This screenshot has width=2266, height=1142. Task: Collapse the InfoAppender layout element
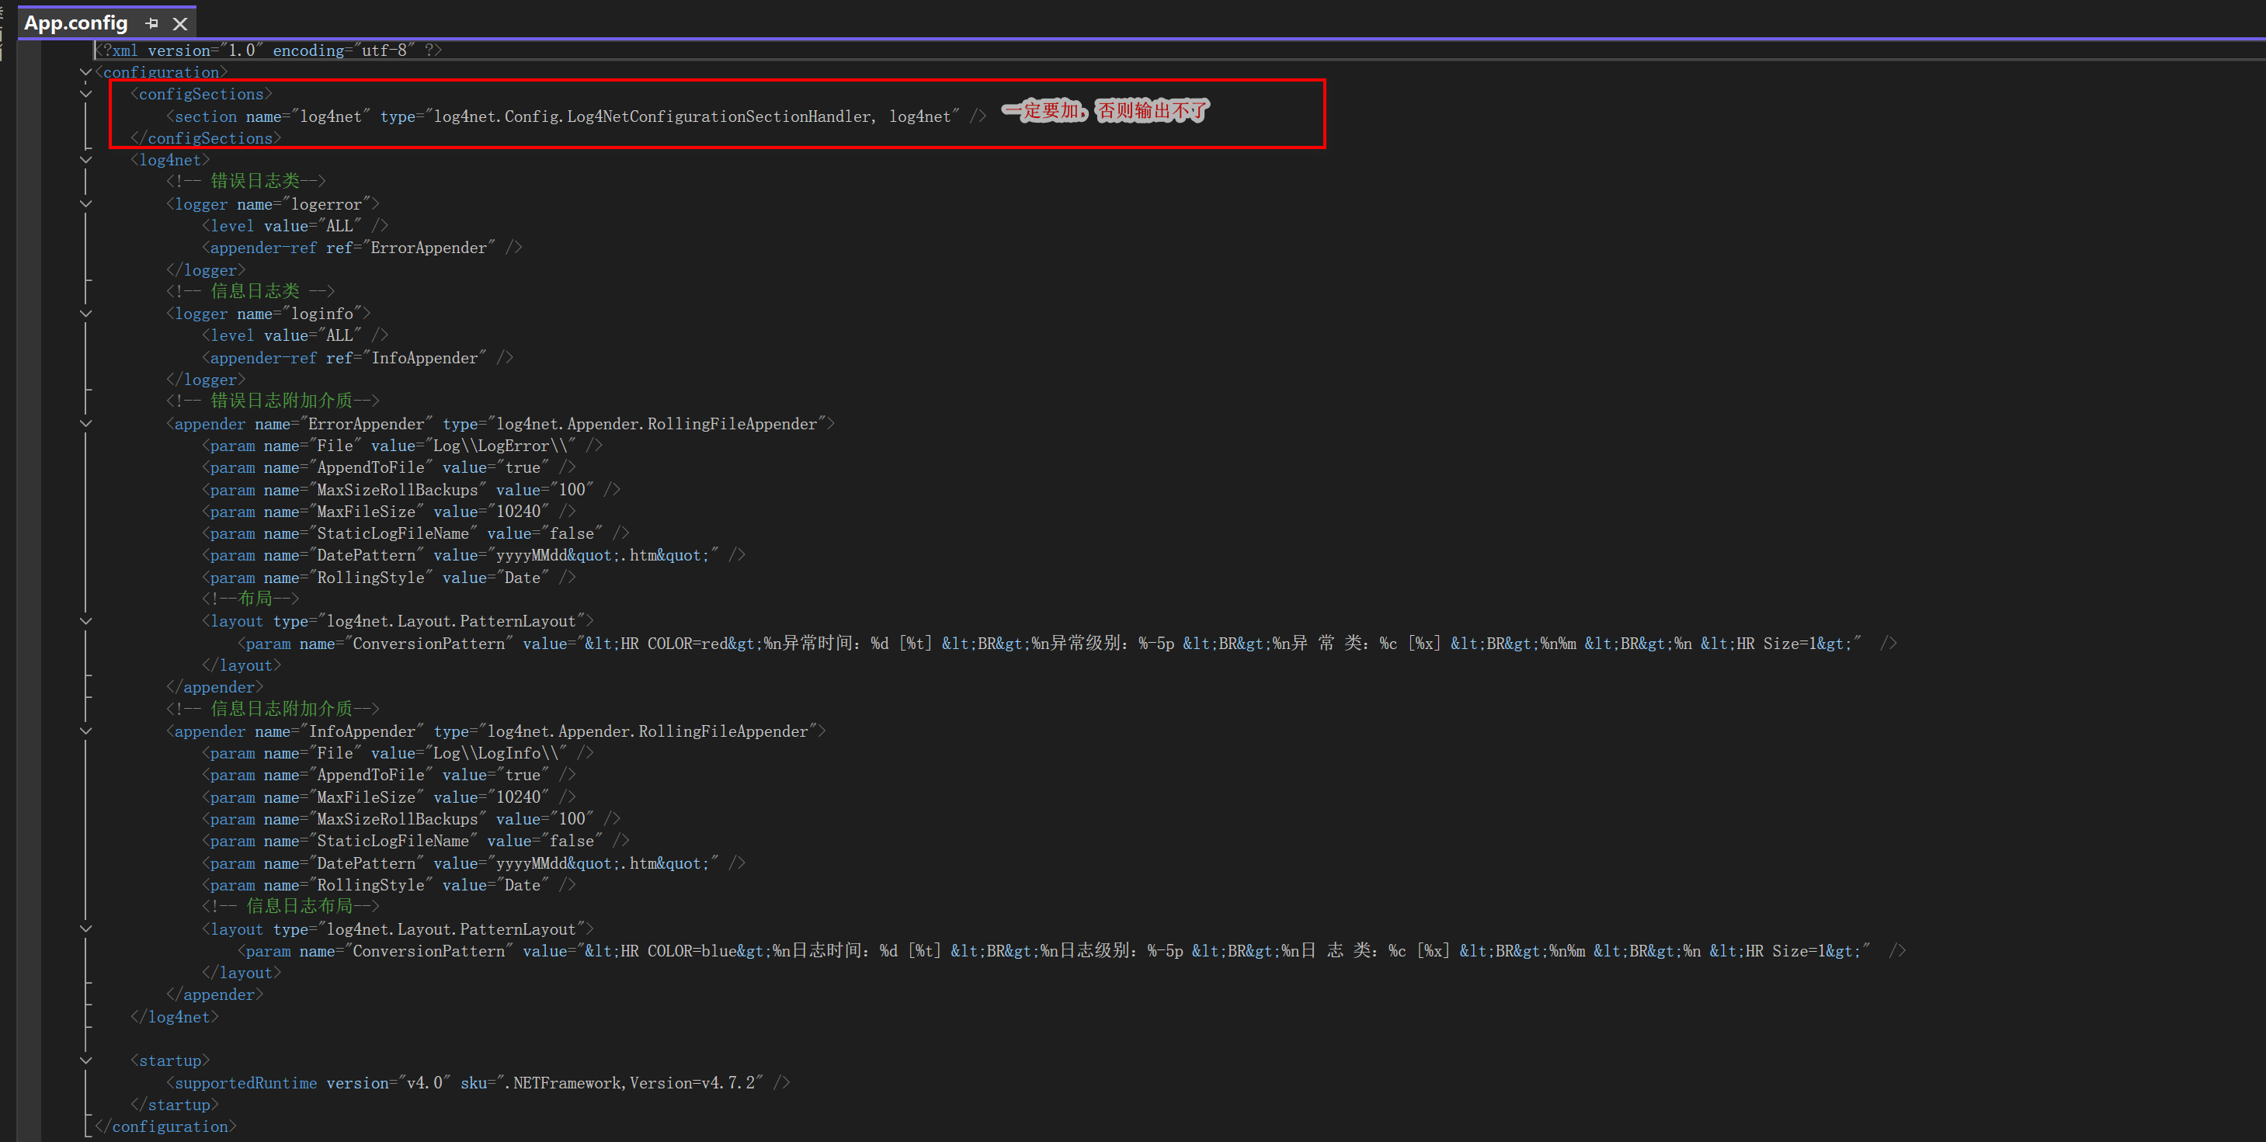pos(85,929)
